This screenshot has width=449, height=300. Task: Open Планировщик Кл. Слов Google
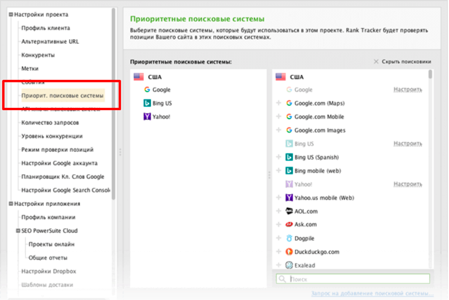(63, 176)
